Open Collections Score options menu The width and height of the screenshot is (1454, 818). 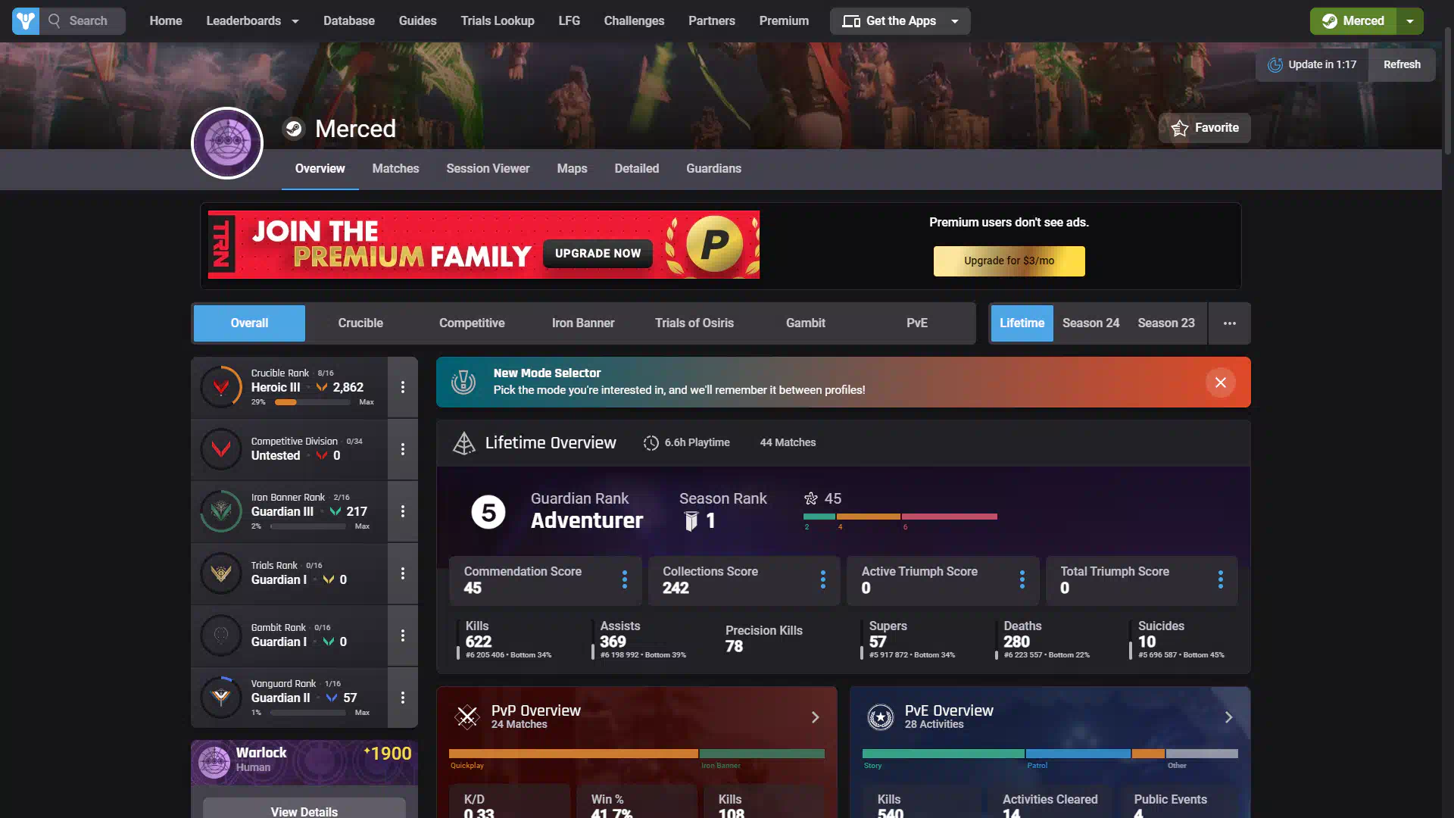click(823, 580)
